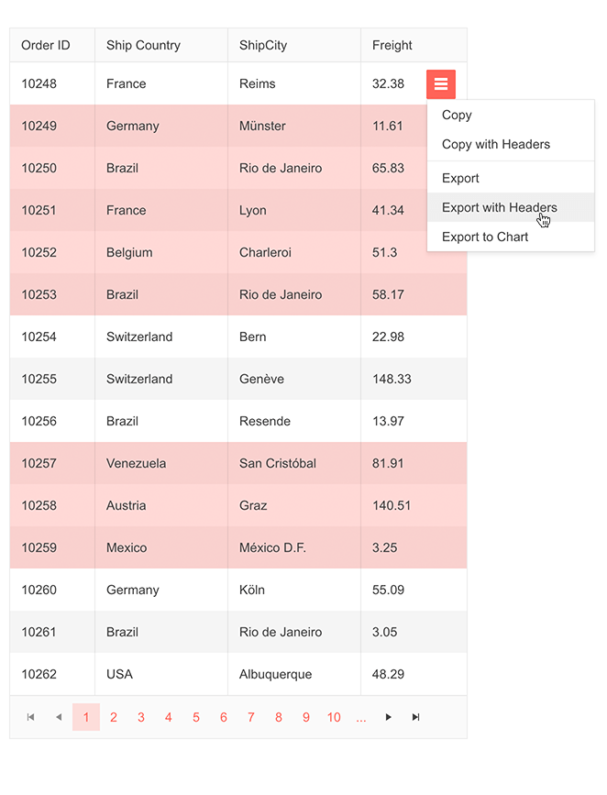Click the pager ellipsis for more pages

(361, 717)
